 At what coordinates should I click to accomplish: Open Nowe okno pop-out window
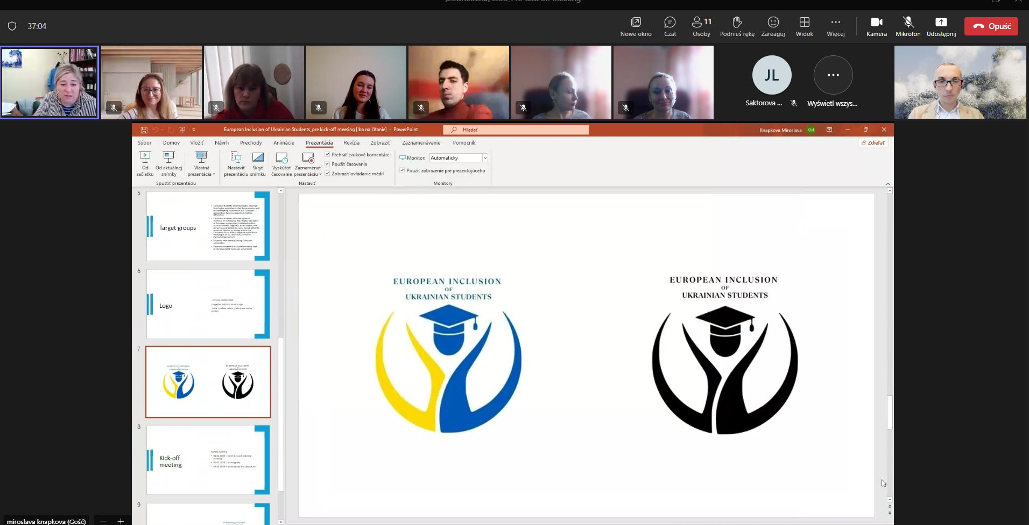(x=636, y=26)
